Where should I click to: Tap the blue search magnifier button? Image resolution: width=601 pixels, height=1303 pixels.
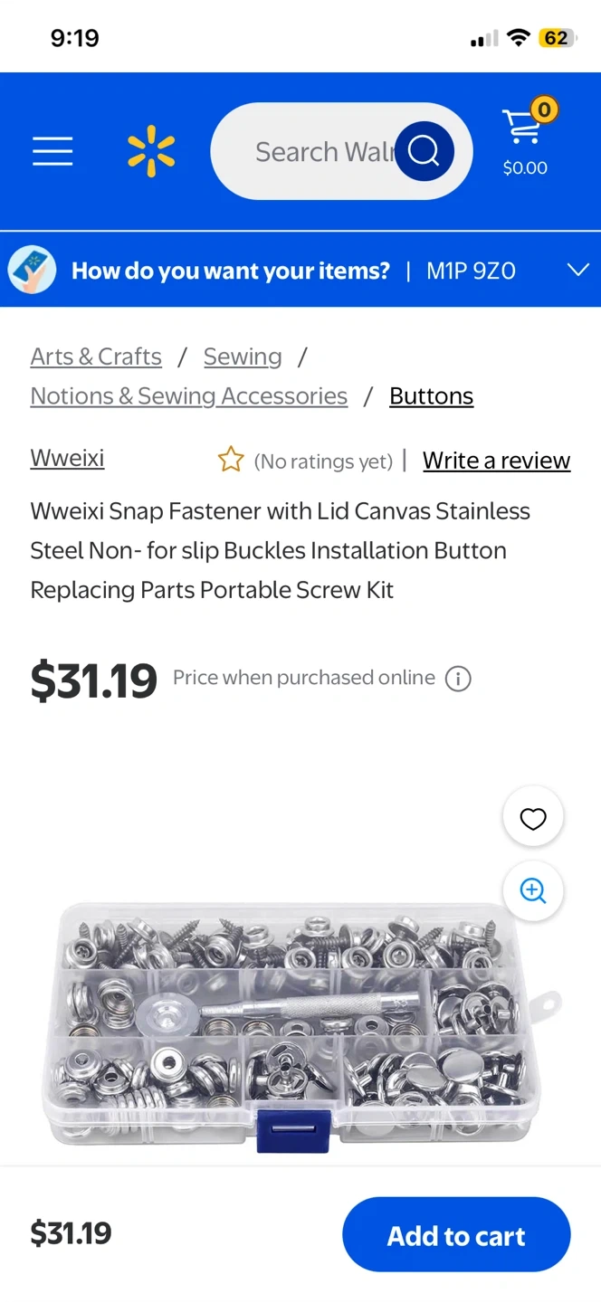pyautogui.click(x=424, y=151)
